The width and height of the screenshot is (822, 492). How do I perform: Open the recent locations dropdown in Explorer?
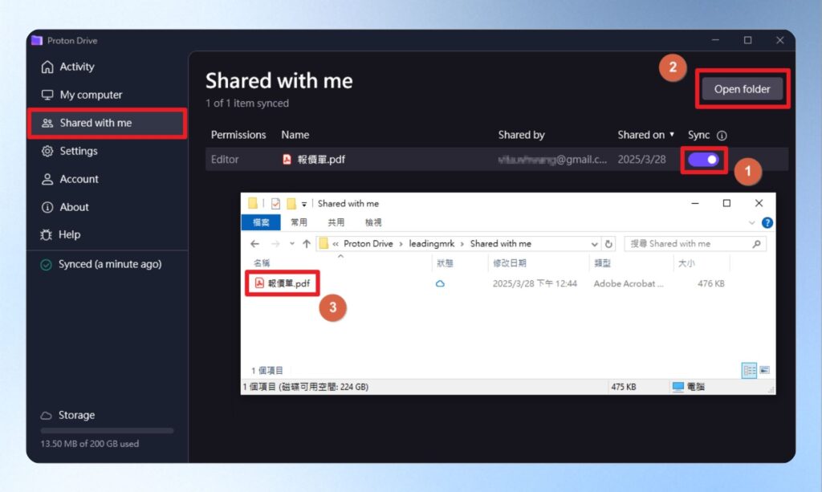(292, 244)
